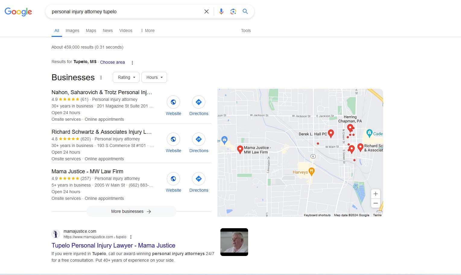The image size is (461, 275).
Task: Open Businesses section three-dot menu
Action: click(x=101, y=78)
